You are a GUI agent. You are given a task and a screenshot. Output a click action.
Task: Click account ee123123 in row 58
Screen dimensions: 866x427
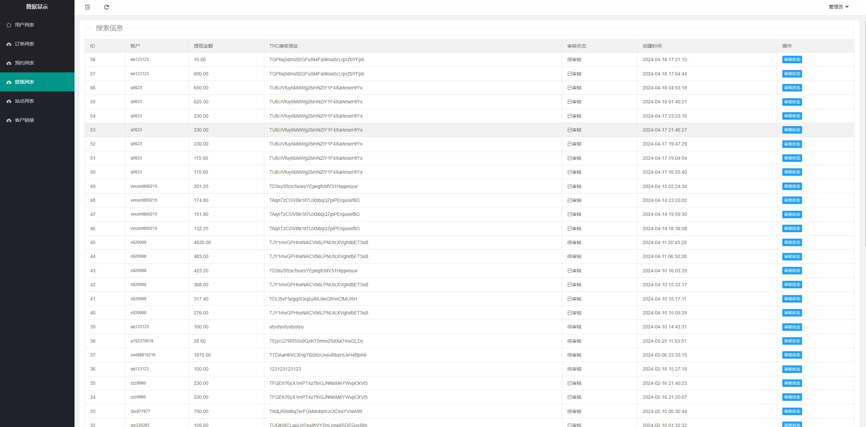(x=139, y=59)
